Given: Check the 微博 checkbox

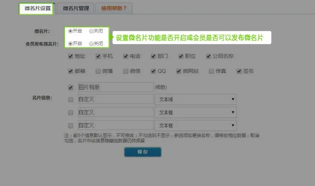Looking at the screenshot, I should pos(98,71).
